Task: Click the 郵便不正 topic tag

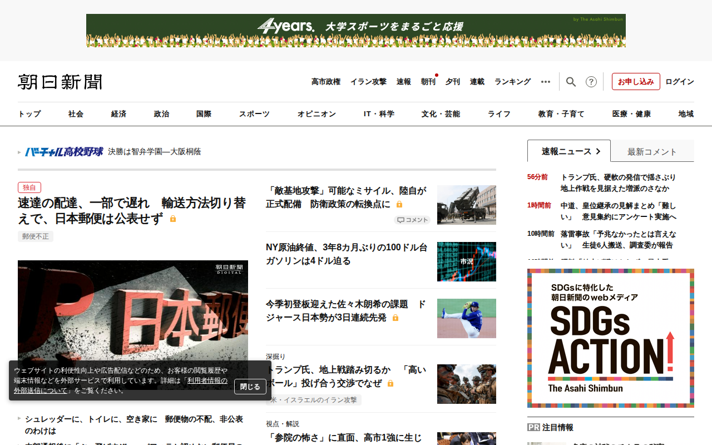Action: pyautogui.click(x=36, y=236)
